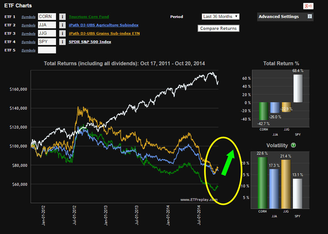
Task: Click the Symbols link for ETF 1
Action: 29,17
